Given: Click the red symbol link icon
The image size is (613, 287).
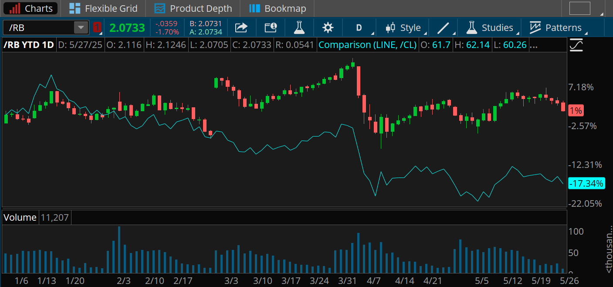Looking at the screenshot, I should 97,28.
